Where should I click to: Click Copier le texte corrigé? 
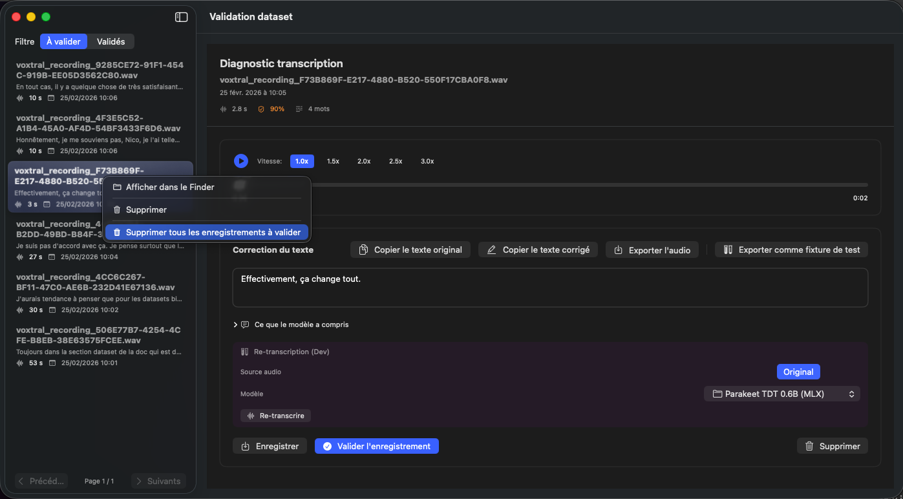coord(538,249)
